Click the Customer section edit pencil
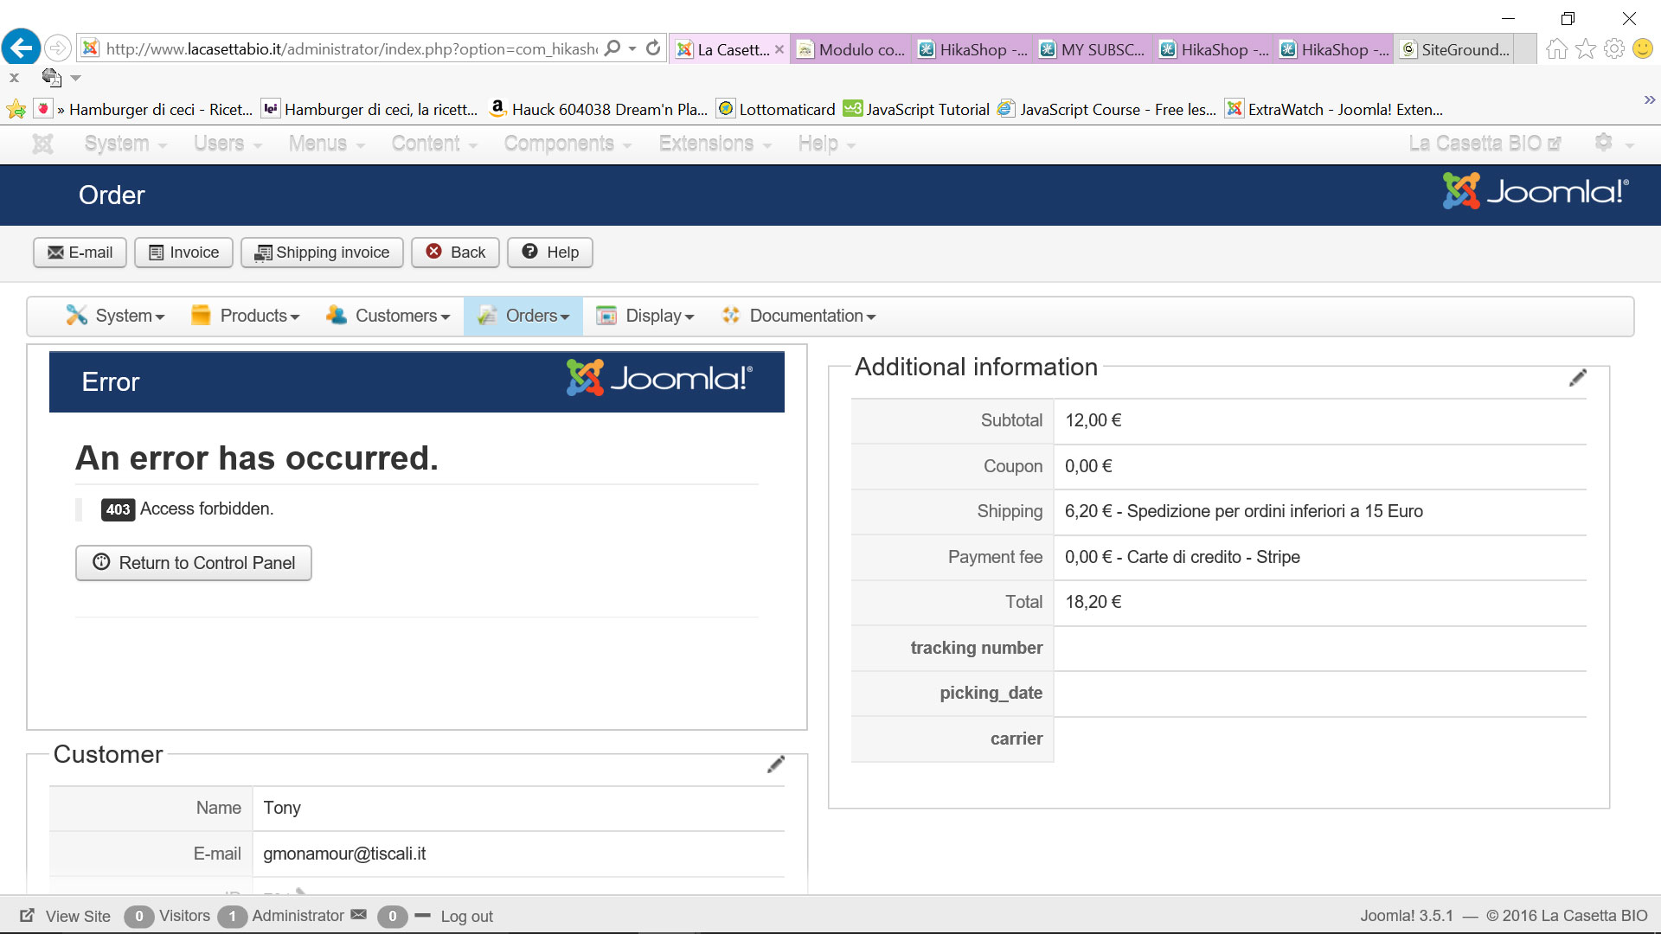This screenshot has height=934, width=1661. tap(776, 764)
